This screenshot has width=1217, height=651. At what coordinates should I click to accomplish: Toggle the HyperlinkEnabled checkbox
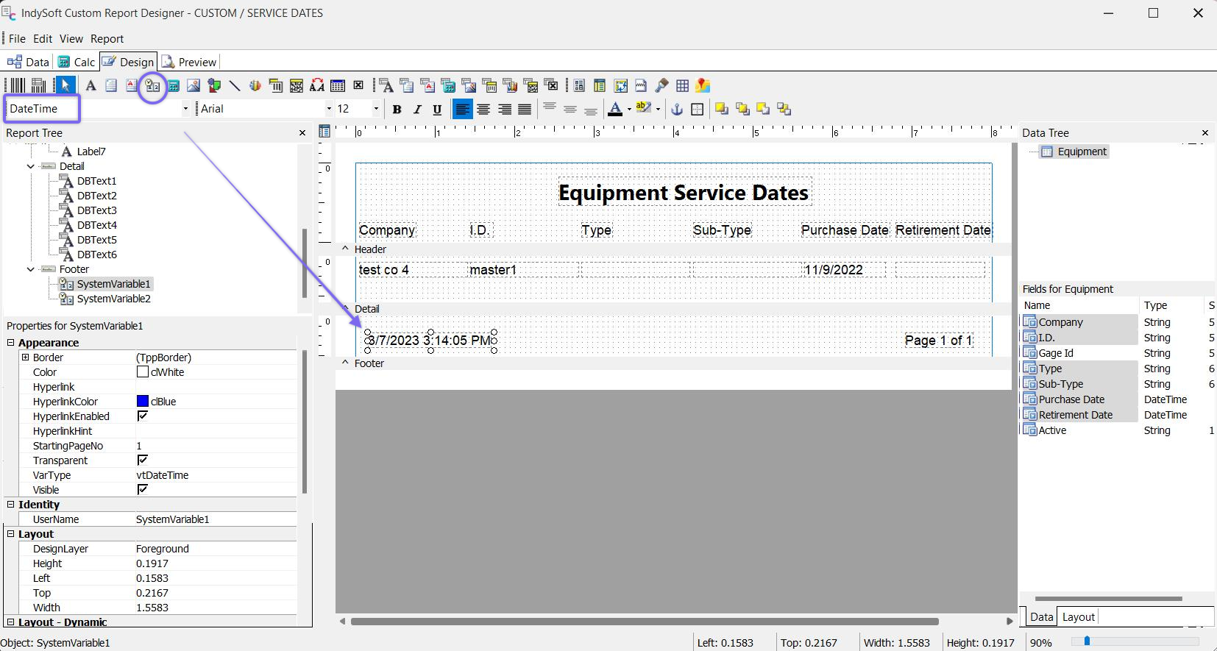143,416
